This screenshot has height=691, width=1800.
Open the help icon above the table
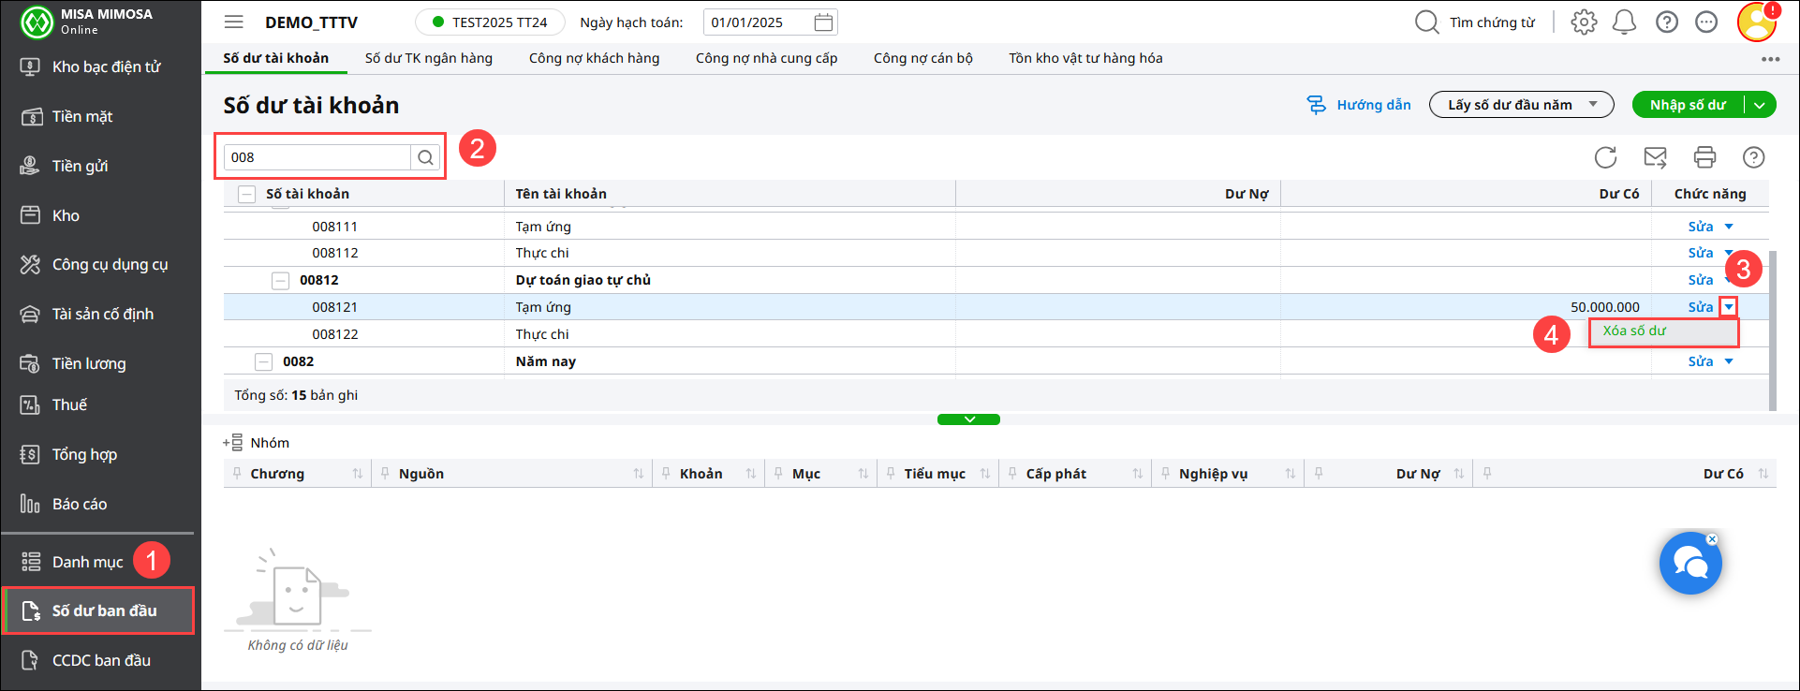coord(1753,157)
